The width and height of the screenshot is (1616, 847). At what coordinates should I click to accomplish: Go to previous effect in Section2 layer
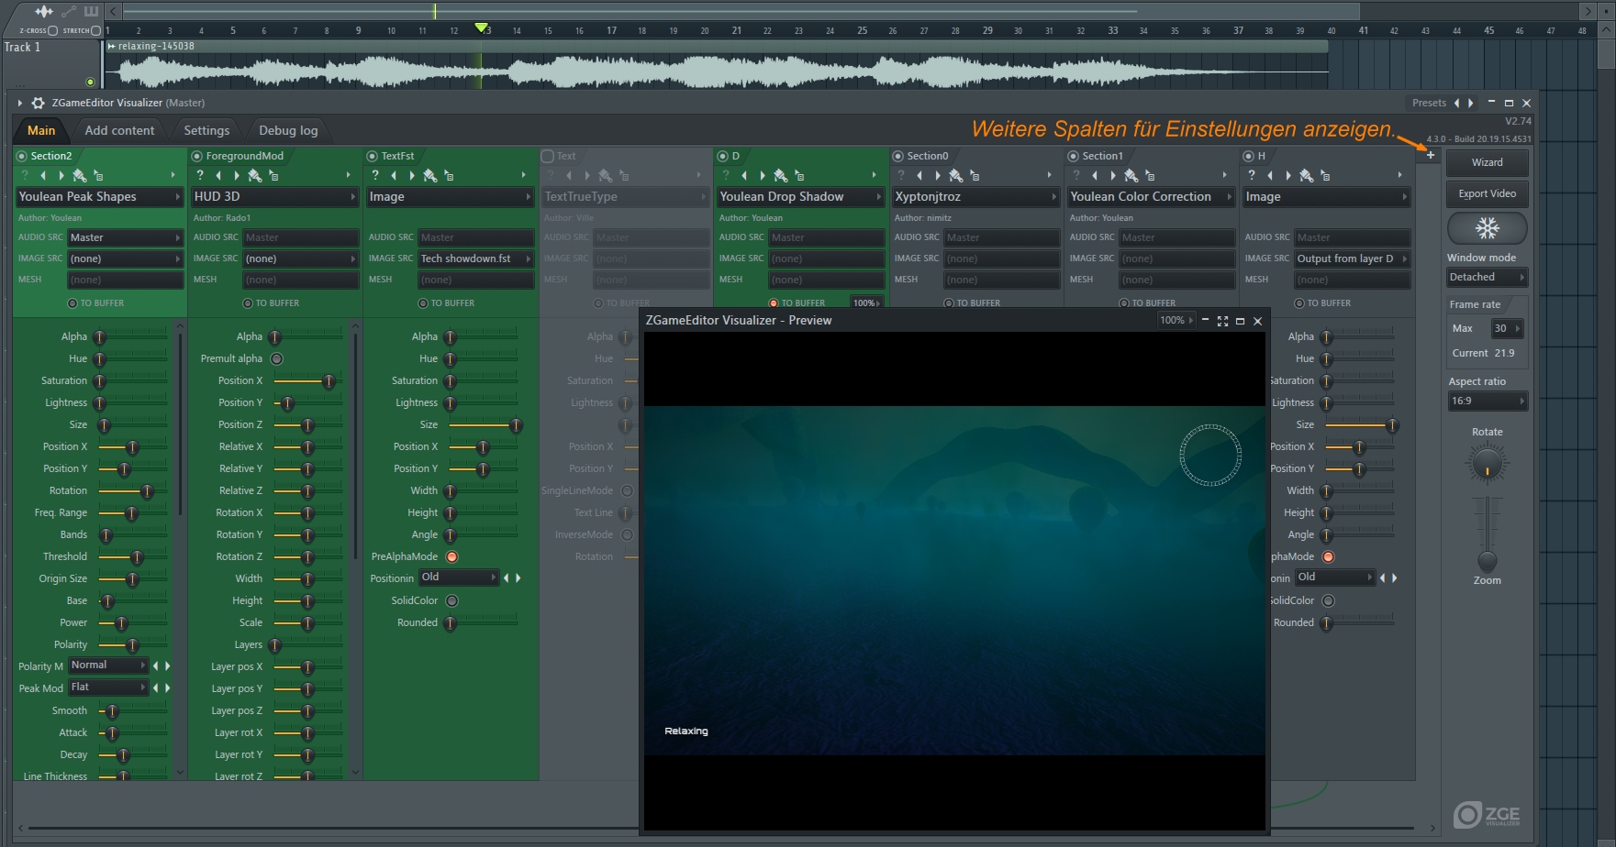point(43,175)
